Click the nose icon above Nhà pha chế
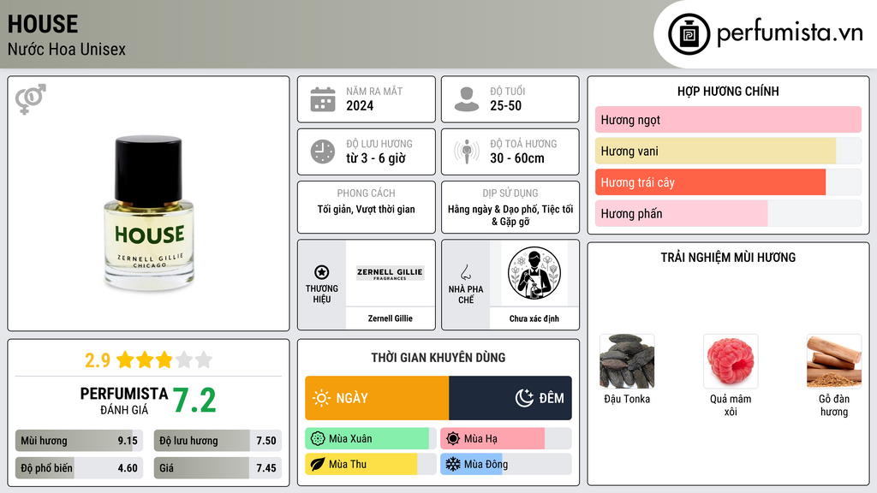 465,272
